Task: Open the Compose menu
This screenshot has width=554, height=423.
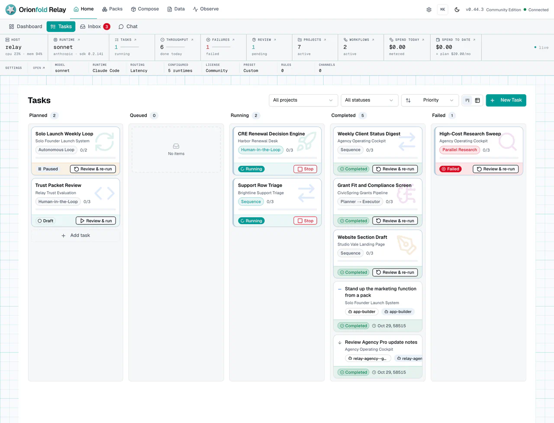Action: 145,9
